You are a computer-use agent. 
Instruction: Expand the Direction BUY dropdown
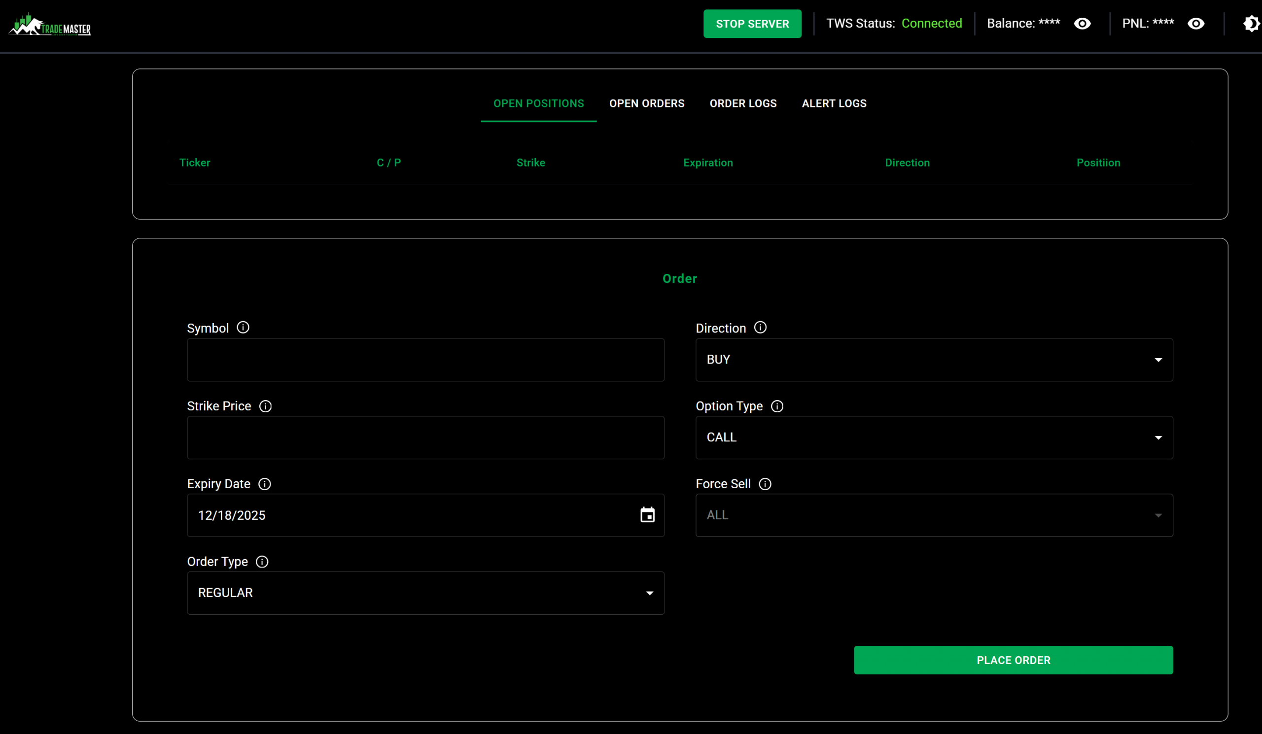pos(934,360)
